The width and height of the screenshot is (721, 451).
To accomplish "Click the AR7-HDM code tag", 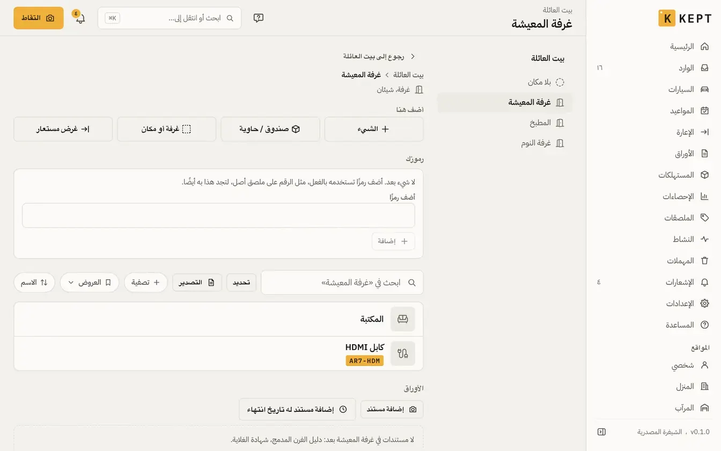I will (365, 361).
